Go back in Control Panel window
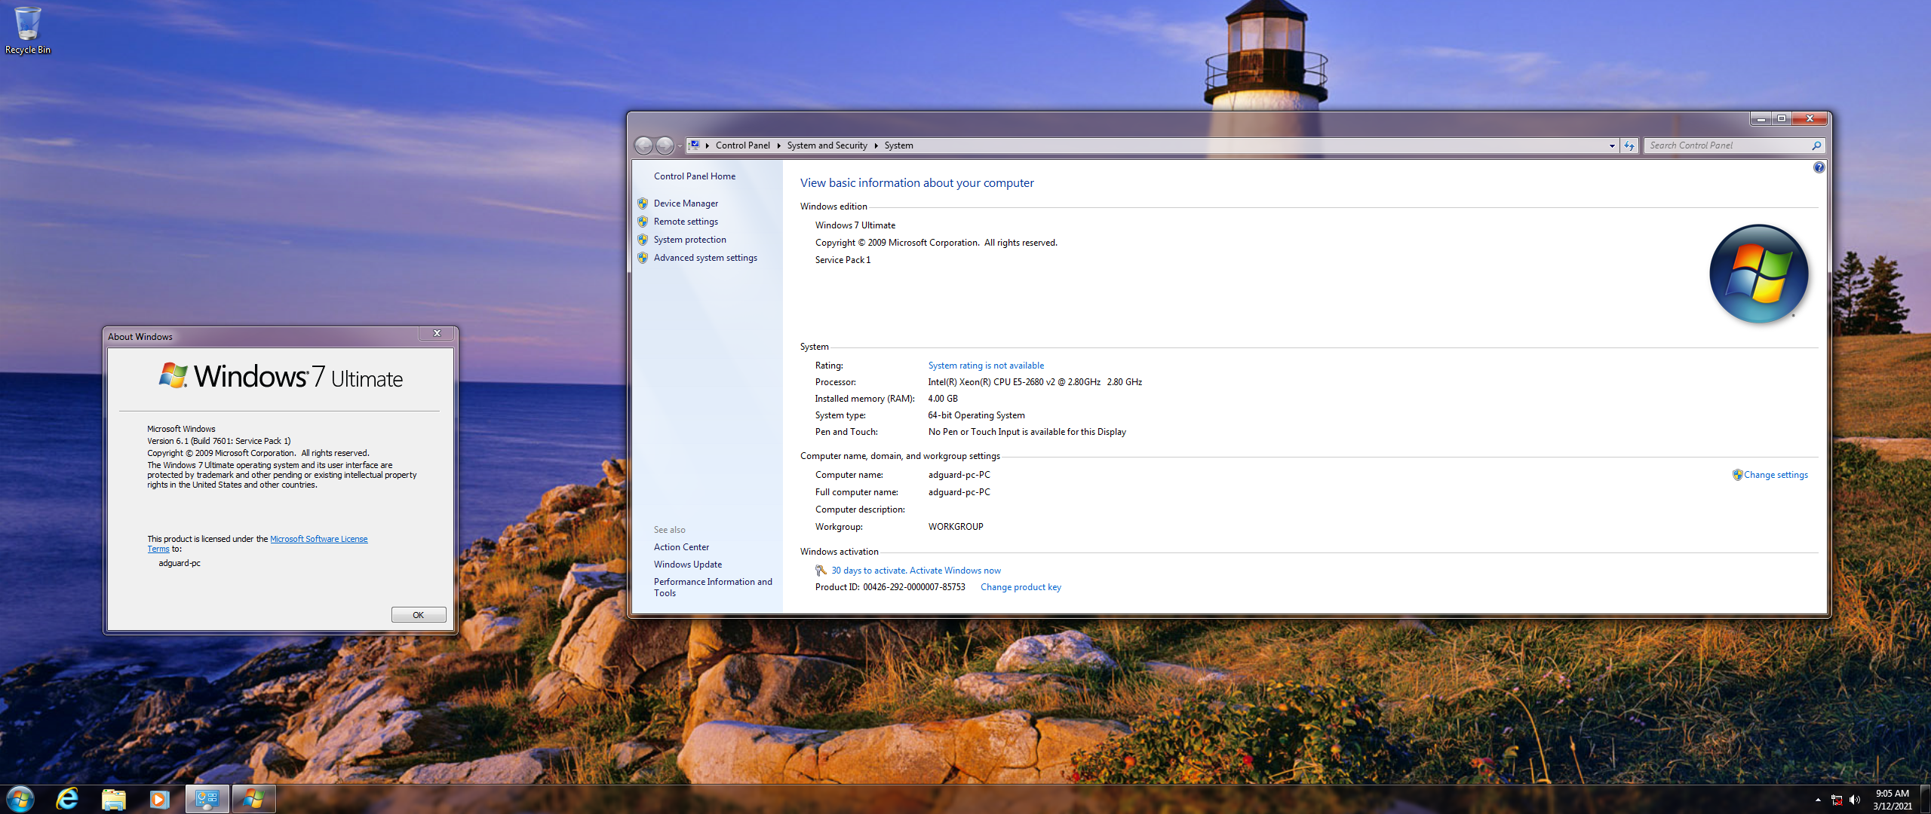Image resolution: width=1931 pixels, height=814 pixels. 643,145
